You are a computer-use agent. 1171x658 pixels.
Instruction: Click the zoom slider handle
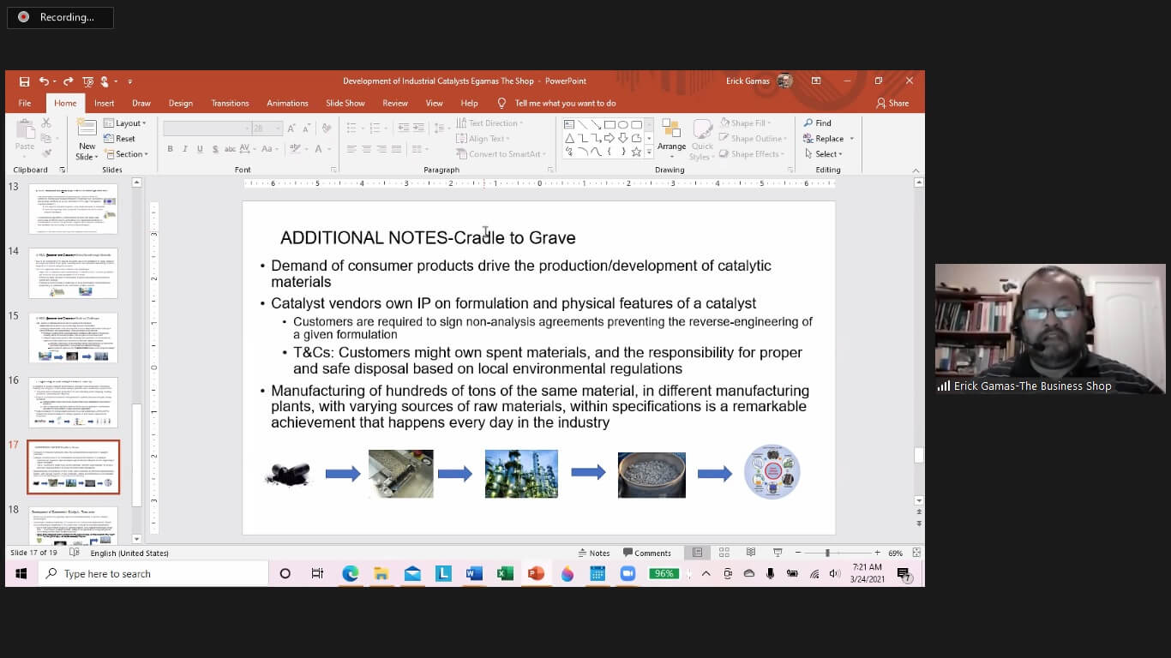click(x=827, y=553)
